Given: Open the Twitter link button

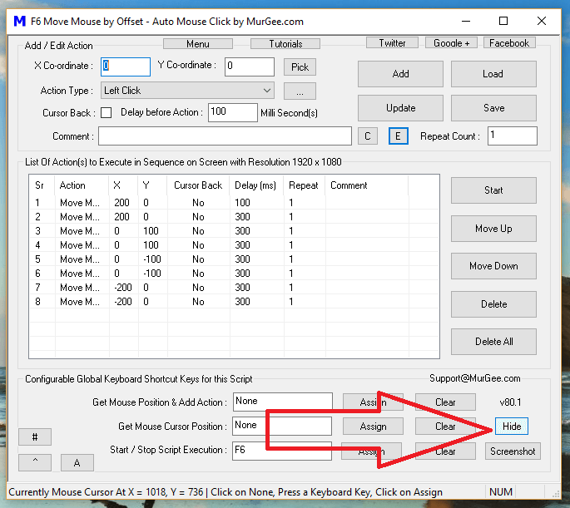Looking at the screenshot, I should pyautogui.click(x=392, y=43).
